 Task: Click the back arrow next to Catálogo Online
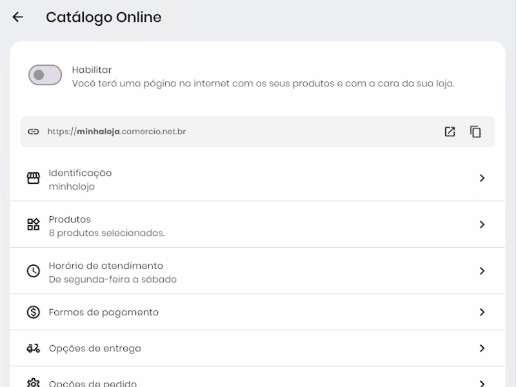[x=18, y=17]
